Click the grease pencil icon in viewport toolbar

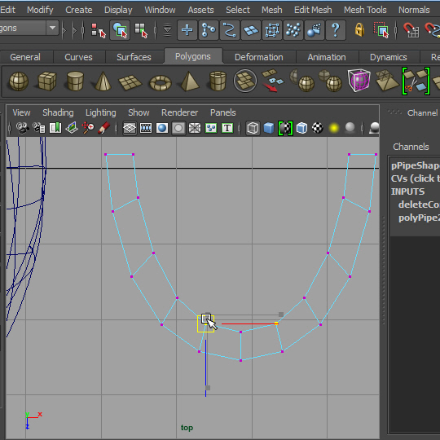tap(103, 128)
